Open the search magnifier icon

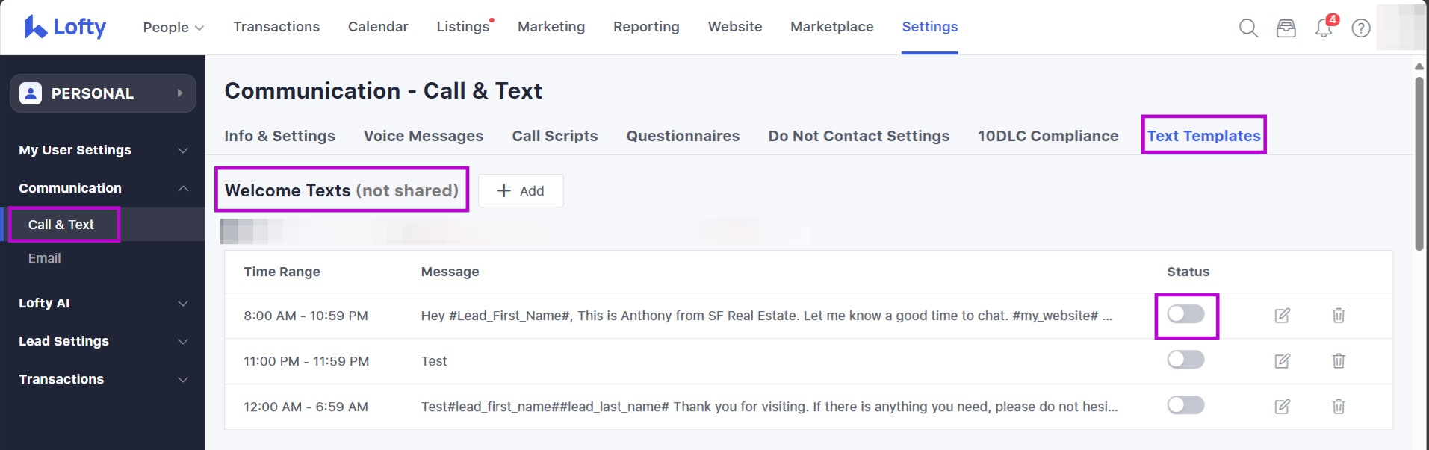click(1248, 28)
